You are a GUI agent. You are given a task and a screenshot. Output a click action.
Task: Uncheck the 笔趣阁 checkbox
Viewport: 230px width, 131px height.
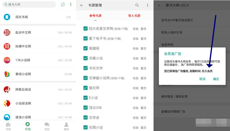tap(85, 48)
